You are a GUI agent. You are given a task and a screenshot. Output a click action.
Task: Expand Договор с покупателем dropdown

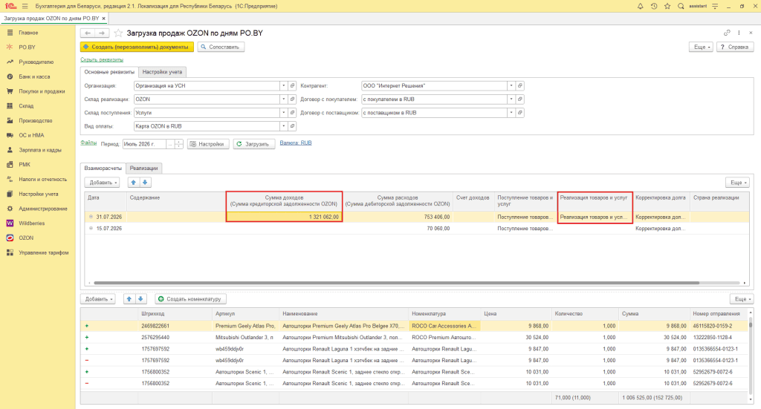(x=511, y=99)
